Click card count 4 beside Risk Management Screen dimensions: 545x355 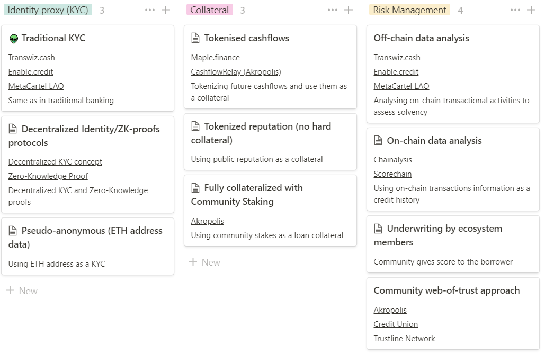[460, 11]
